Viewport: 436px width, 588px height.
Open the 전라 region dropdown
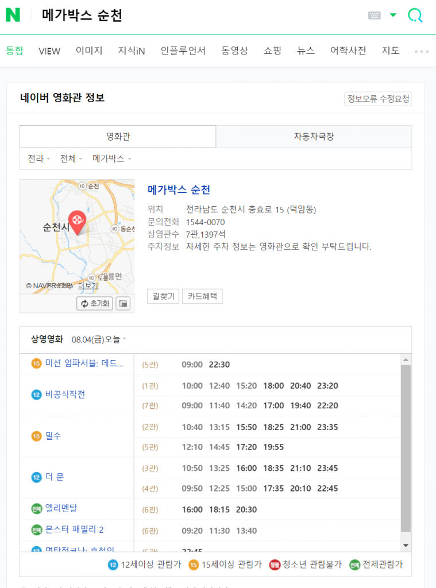point(38,158)
